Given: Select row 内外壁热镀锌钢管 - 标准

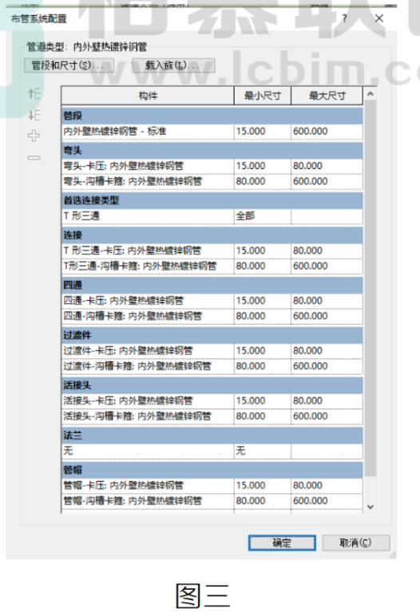Looking at the screenshot, I should [212, 131].
